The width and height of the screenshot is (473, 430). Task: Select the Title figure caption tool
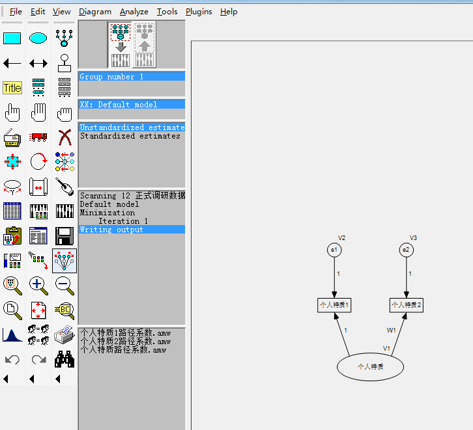click(x=12, y=88)
